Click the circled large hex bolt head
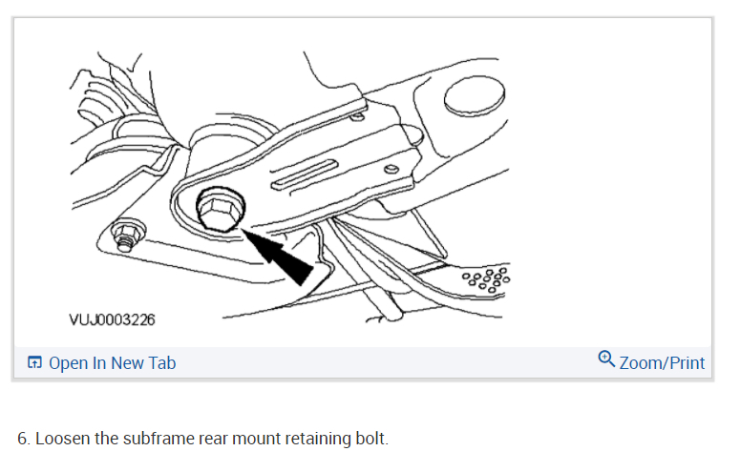This screenshot has height=472, width=740. [221, 210]
